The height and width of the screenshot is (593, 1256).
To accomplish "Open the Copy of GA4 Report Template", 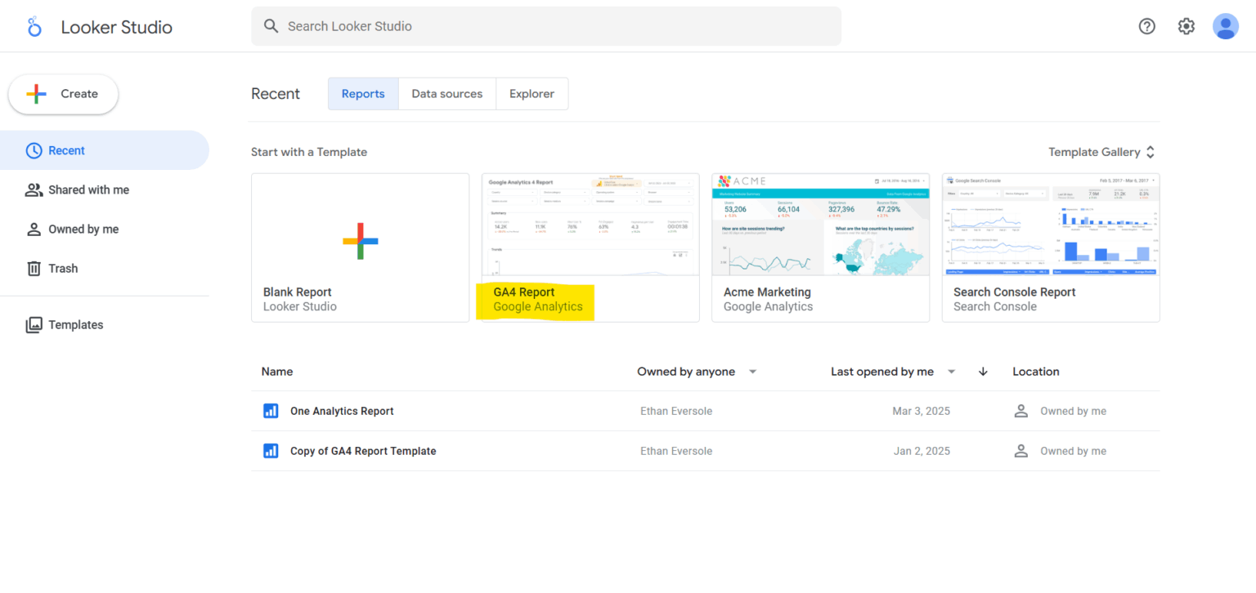I will click(363, 451).
